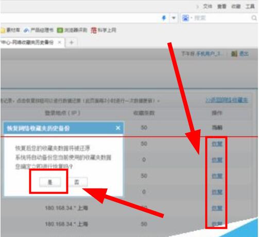Click the lightning speed-mode icon in address bar
This screenshot has height=237, width=259.
tap(164, 18)
